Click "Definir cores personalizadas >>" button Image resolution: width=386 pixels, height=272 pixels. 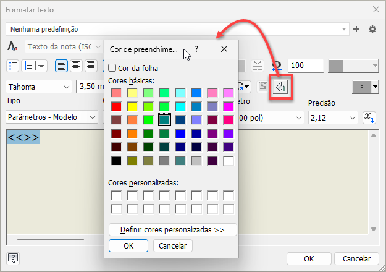coord(172,229)
